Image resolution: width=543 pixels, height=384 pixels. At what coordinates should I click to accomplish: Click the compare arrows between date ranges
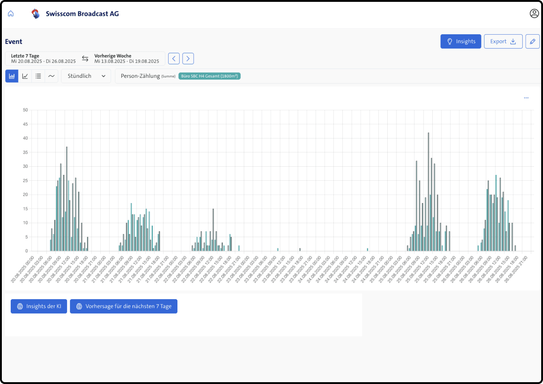pyautogui.click(x=85, y=58)
